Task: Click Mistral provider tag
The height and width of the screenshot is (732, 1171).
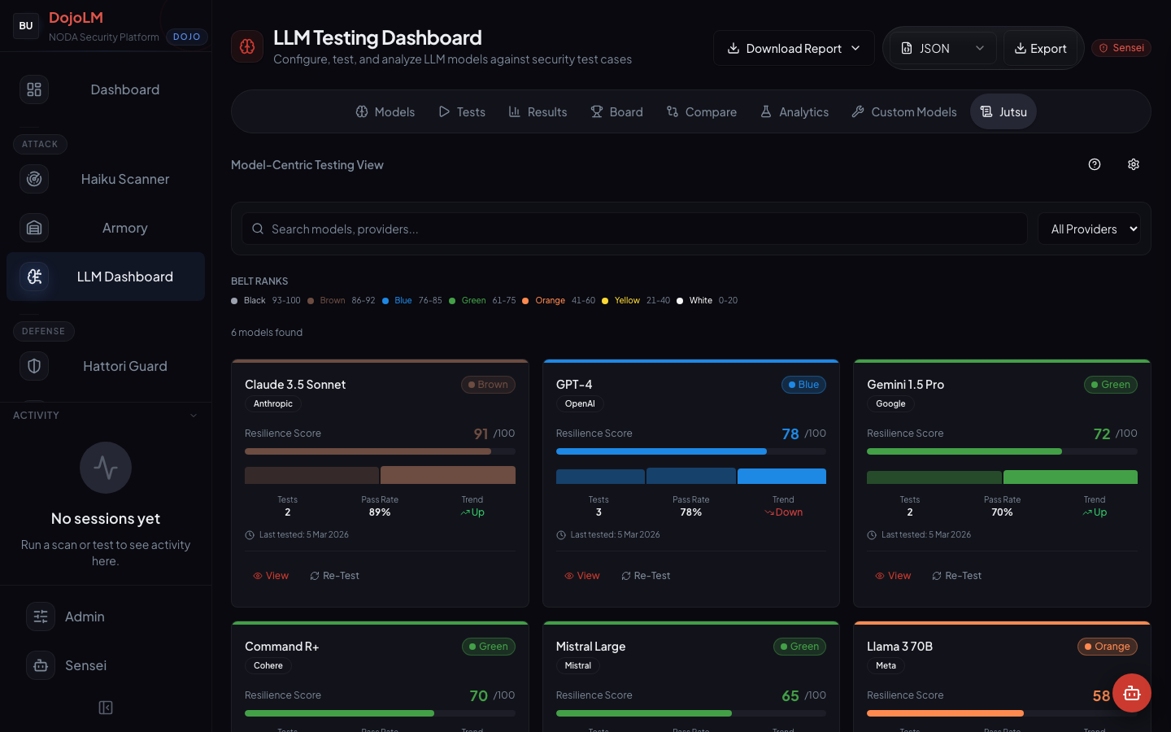Action: click(x=578, y=665)
